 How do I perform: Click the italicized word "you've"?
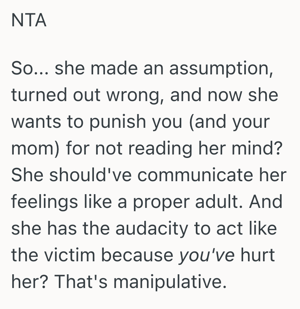click(x=207, y=255)
